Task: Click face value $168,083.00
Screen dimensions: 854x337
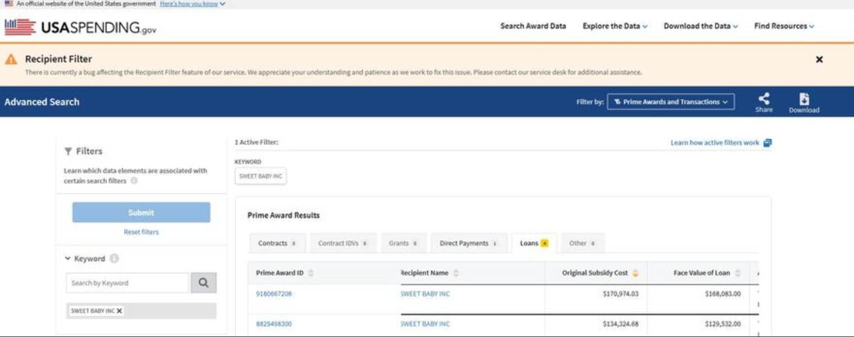Action: pos(723,294)
